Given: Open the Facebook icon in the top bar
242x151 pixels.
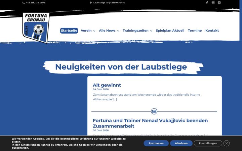Looking at the screenshot, I should 207,2.
